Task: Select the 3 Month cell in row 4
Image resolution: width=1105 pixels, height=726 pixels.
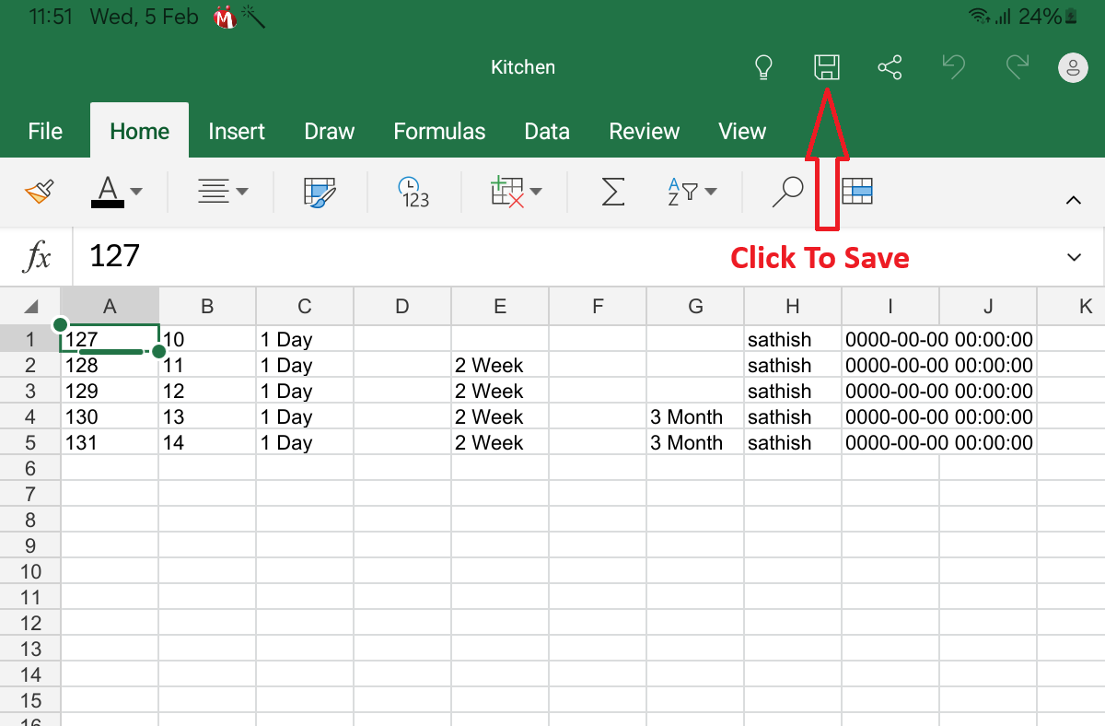Action: (x=695, y=416)
